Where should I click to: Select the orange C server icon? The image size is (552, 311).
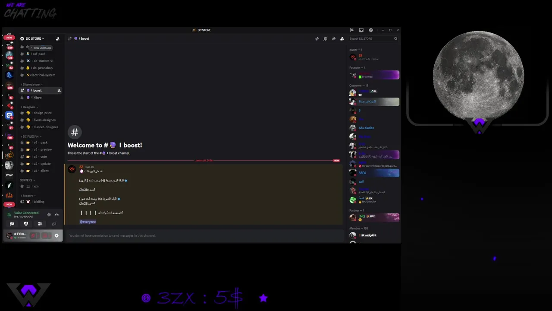9,155
